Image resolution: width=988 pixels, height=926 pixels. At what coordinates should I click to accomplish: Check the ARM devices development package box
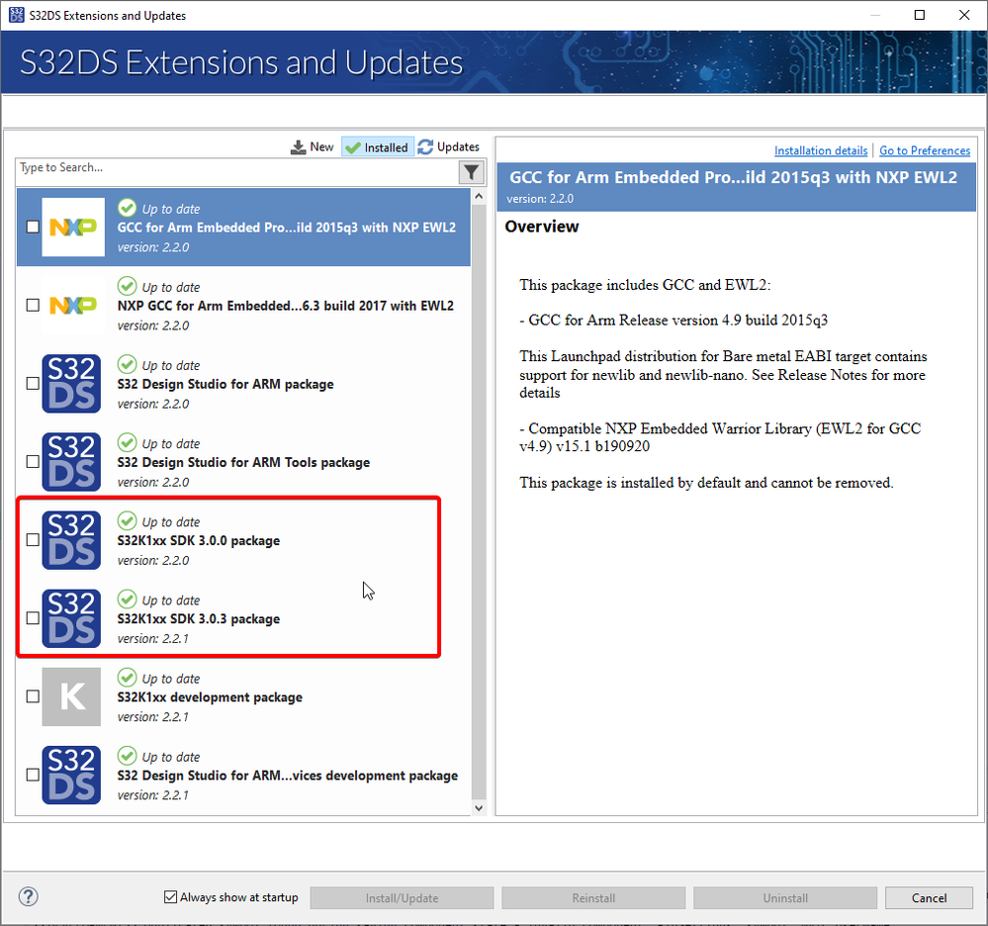pyautogui.click(x=33, y=775)
